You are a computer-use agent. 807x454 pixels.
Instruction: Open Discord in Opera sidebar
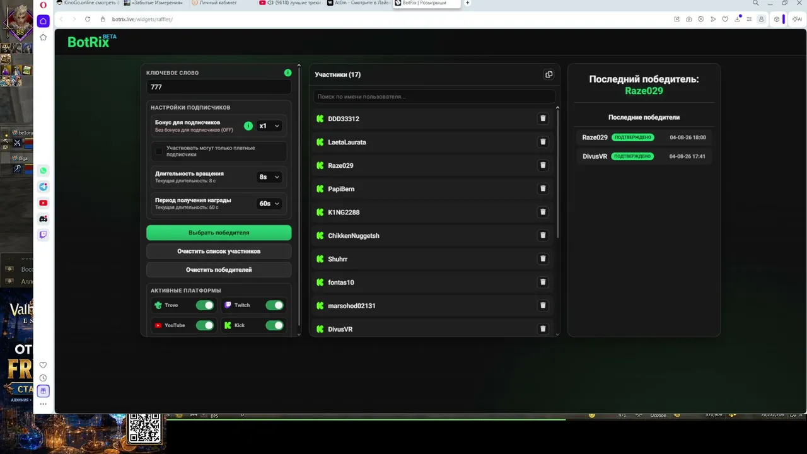tap(43, 219)
